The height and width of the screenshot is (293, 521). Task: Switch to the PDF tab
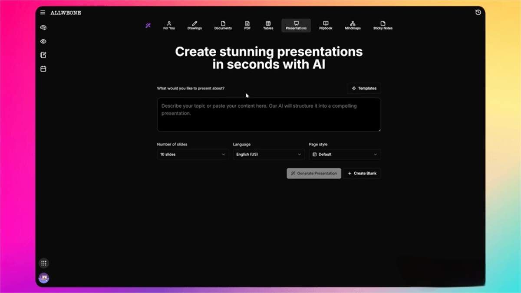tap(247, 25)
